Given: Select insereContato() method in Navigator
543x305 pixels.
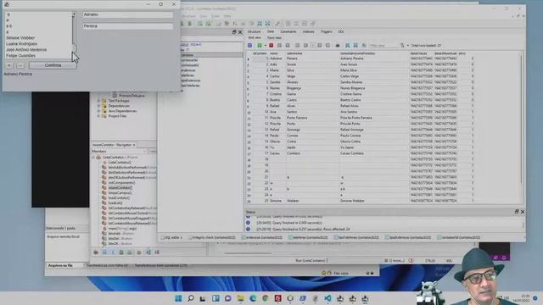Looking at the screenshot, I should pyautogui.click(x=120, y=188).
